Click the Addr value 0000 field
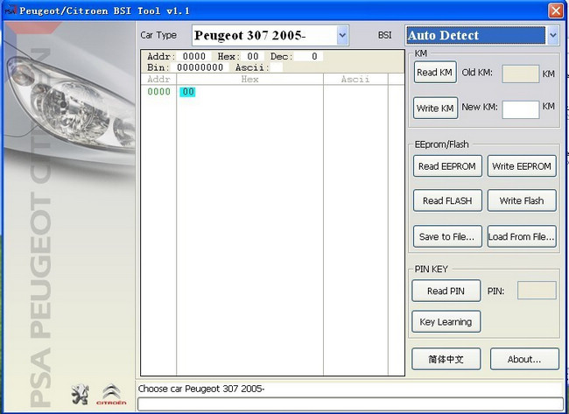This screenshot has height=414, width=569. click(193, 56)
